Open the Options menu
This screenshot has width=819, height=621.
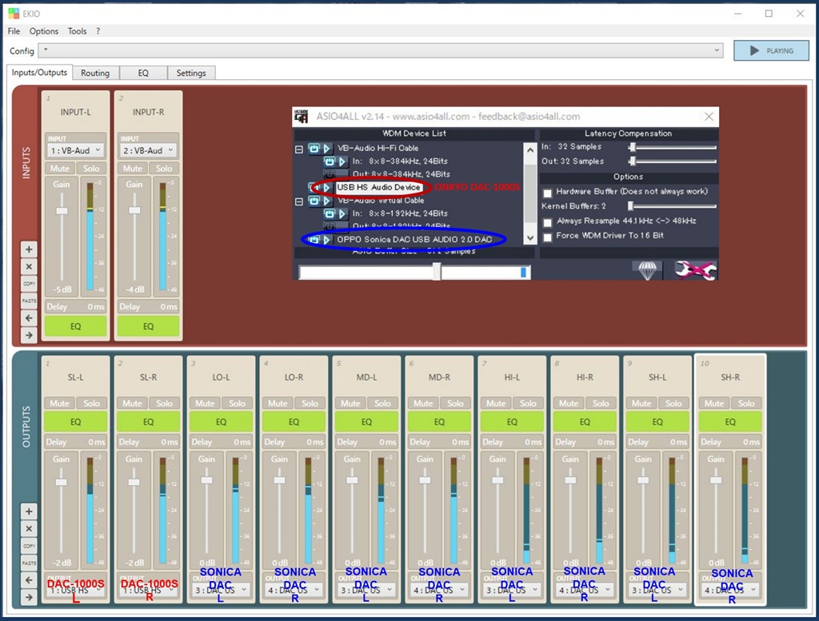[x=44, y=31]
